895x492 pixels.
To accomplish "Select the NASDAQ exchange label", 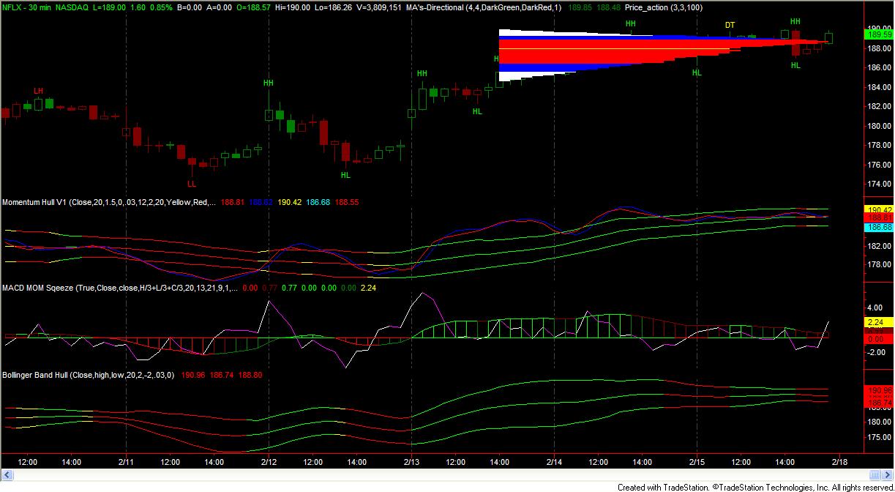I will click(72, 7).
